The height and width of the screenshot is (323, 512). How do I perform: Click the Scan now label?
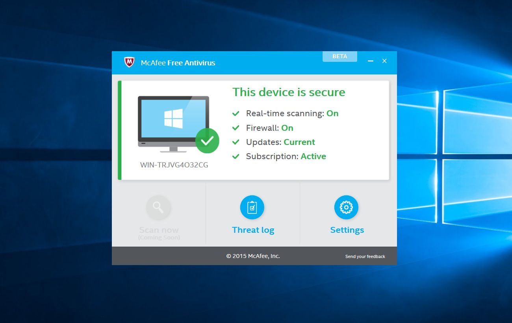point(159,230)
